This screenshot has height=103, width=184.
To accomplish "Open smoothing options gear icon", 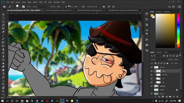I will (104, 7).
